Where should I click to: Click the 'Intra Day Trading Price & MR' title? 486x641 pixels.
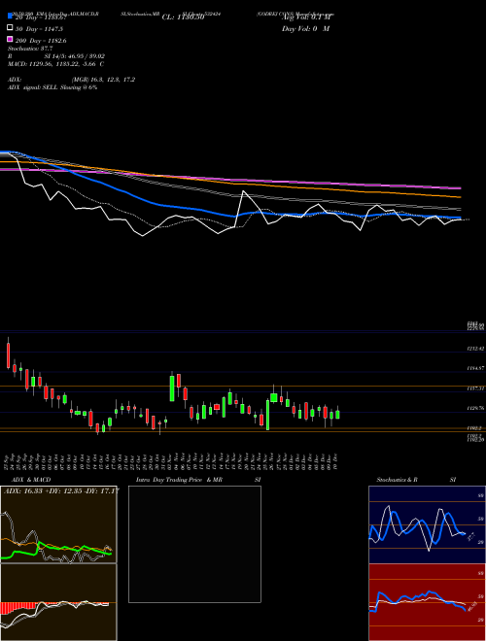pos(179,480)
